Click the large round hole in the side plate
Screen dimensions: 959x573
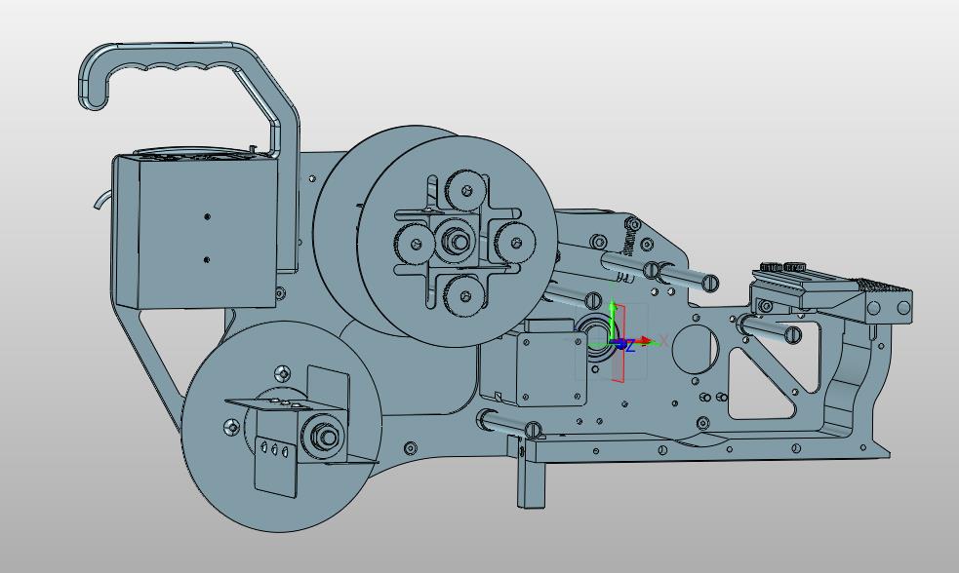coord(696,349)
